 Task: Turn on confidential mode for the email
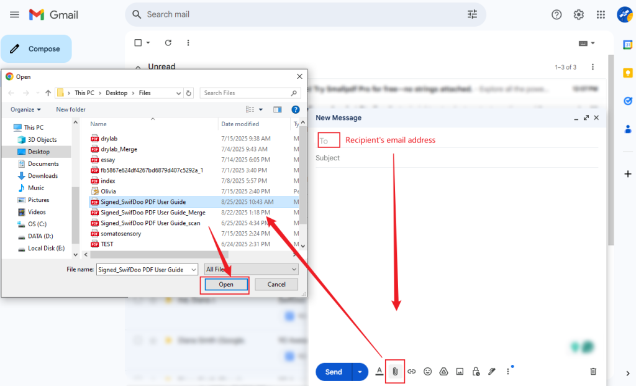[476, 371]
